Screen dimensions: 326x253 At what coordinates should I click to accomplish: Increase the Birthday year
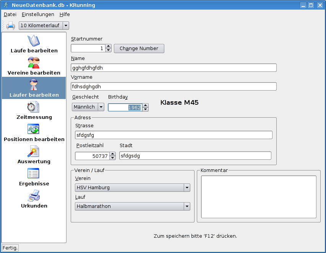click(x=146, y=105)
